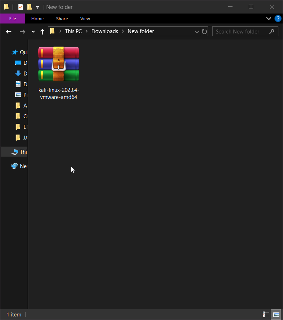
Task: Click This PC in the breadcrumb path
Action: pos(73,31)
